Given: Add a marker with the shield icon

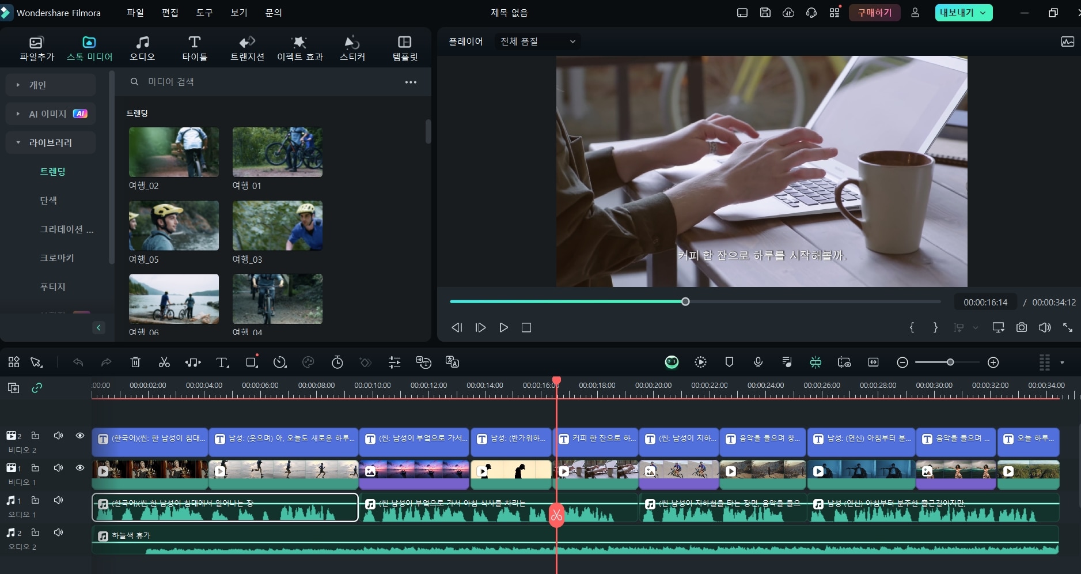Looking at the screenshot, I should 729,362.
